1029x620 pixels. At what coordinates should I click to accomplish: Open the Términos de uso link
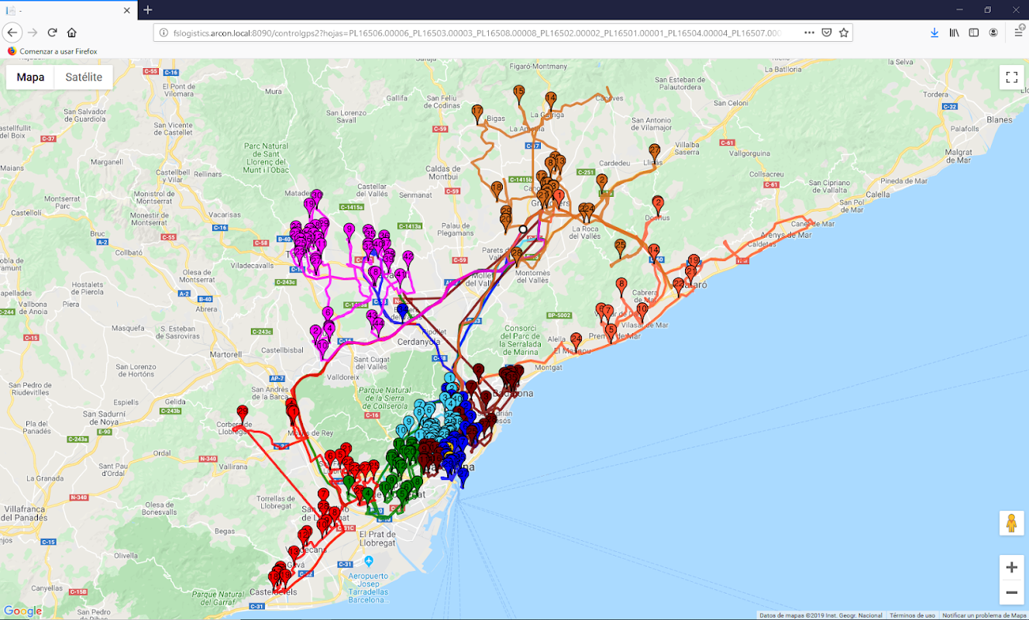click(912, 615)
